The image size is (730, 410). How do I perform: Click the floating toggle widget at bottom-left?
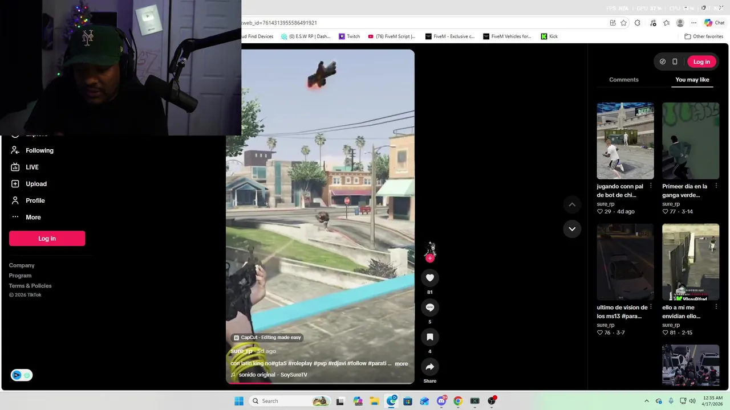[x=22, y=375]
